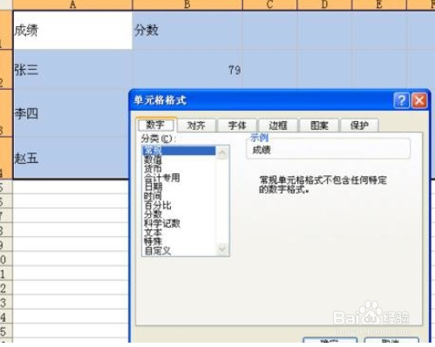Select 常规 in category list

[179, 151]
